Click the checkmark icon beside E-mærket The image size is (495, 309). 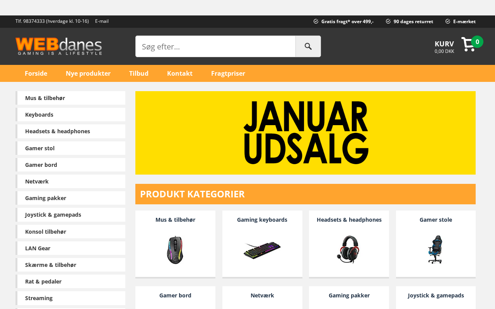(x=448, y=21)
